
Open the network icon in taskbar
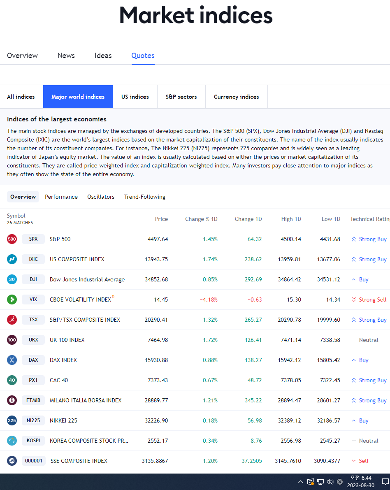[320, 481]
